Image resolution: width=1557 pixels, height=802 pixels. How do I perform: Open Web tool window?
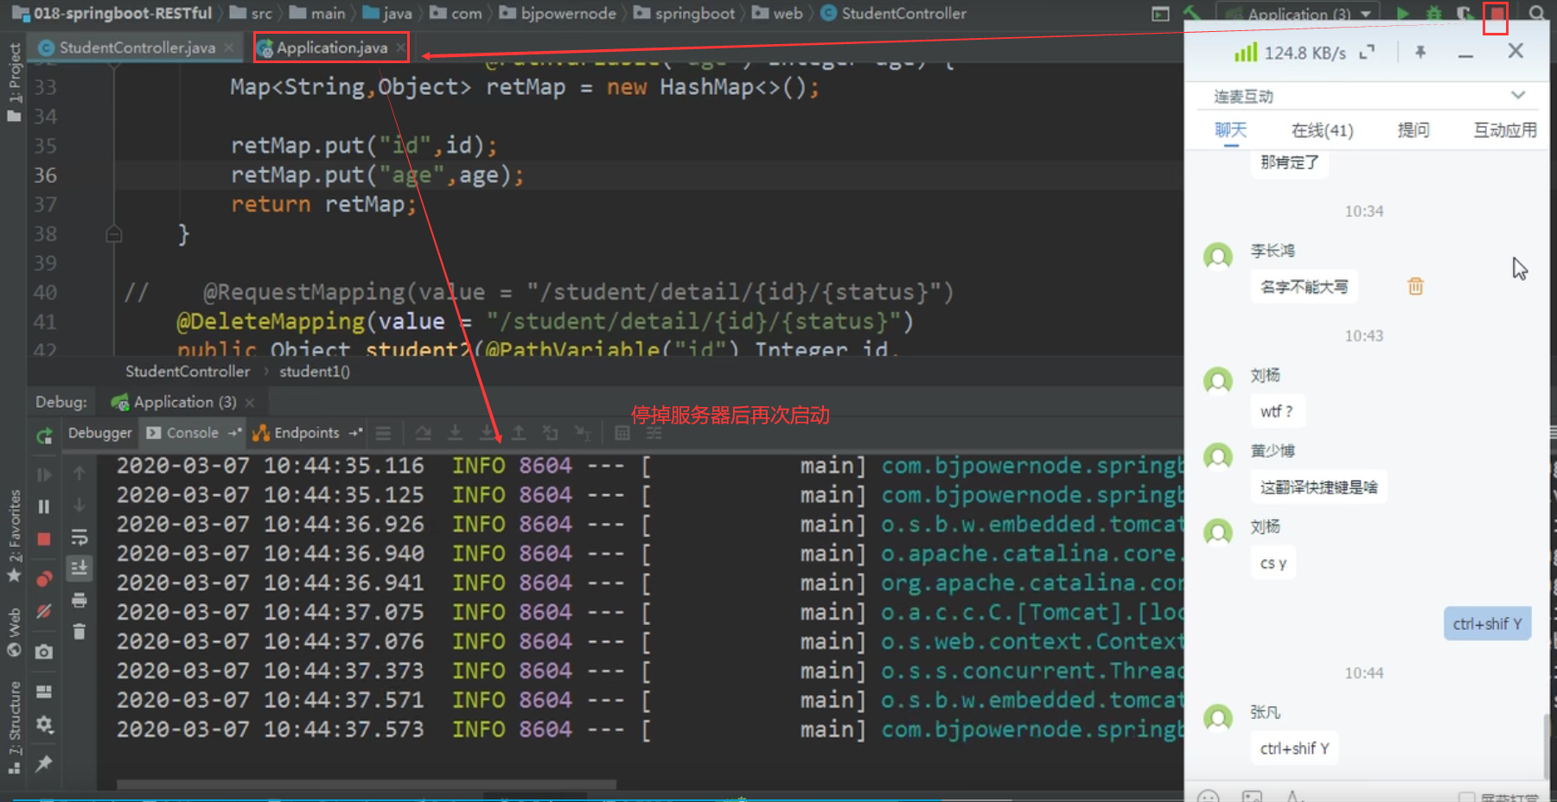[14, 633]
